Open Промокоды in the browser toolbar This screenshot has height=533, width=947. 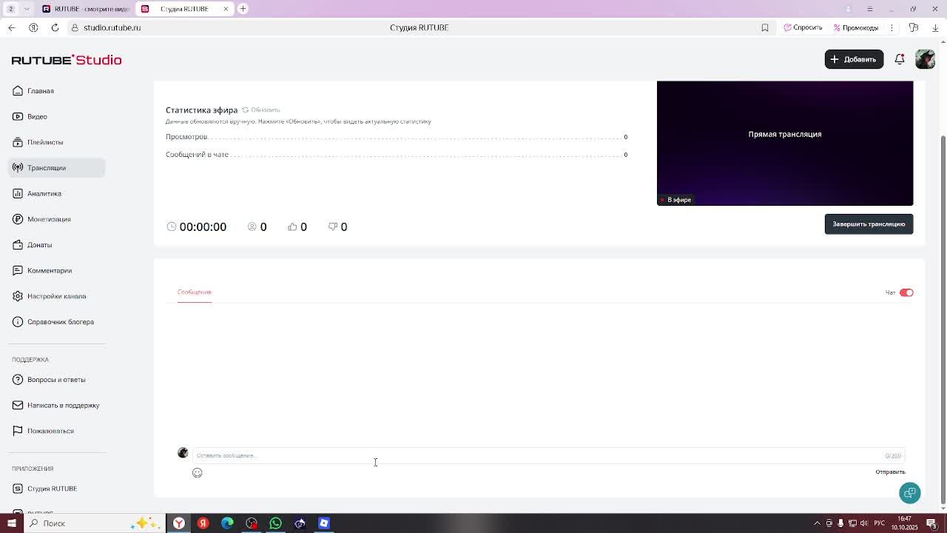[x=856, y=27]
